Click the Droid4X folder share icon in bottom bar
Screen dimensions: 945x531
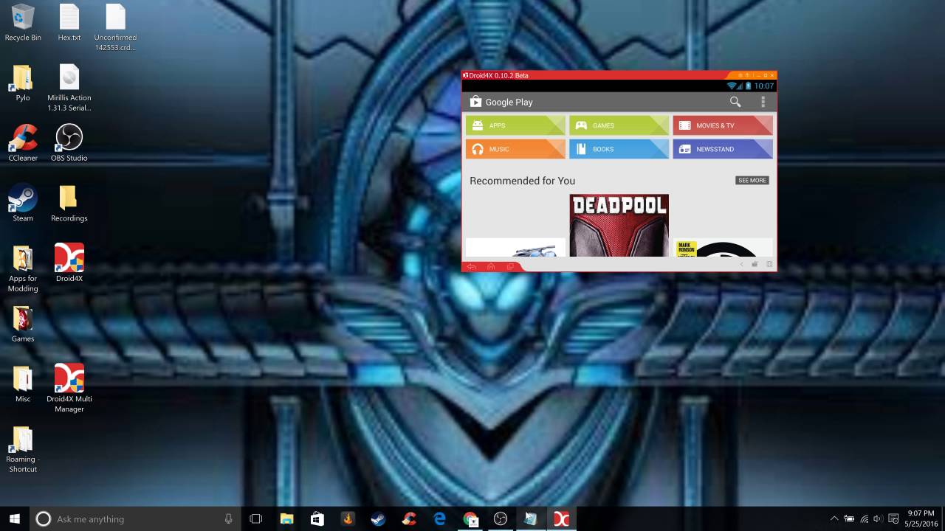755,264
